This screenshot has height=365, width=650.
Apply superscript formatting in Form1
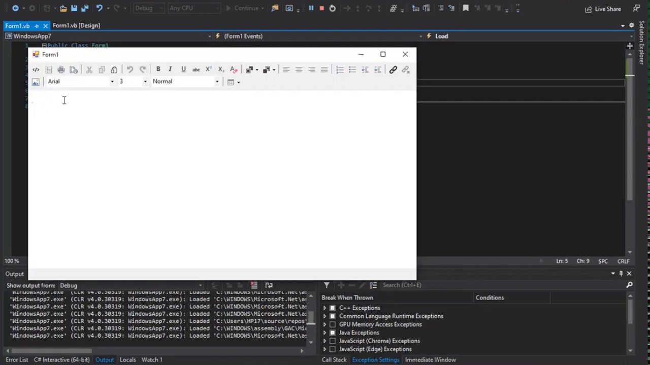click(x=208, y=69)
